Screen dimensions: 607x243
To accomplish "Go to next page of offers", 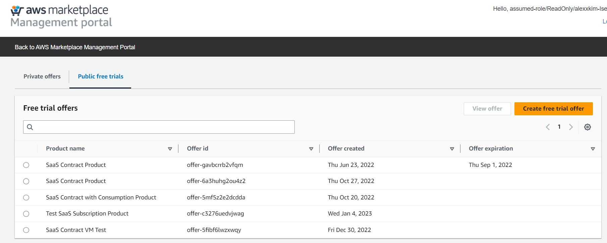I will [x=571, y=127].
